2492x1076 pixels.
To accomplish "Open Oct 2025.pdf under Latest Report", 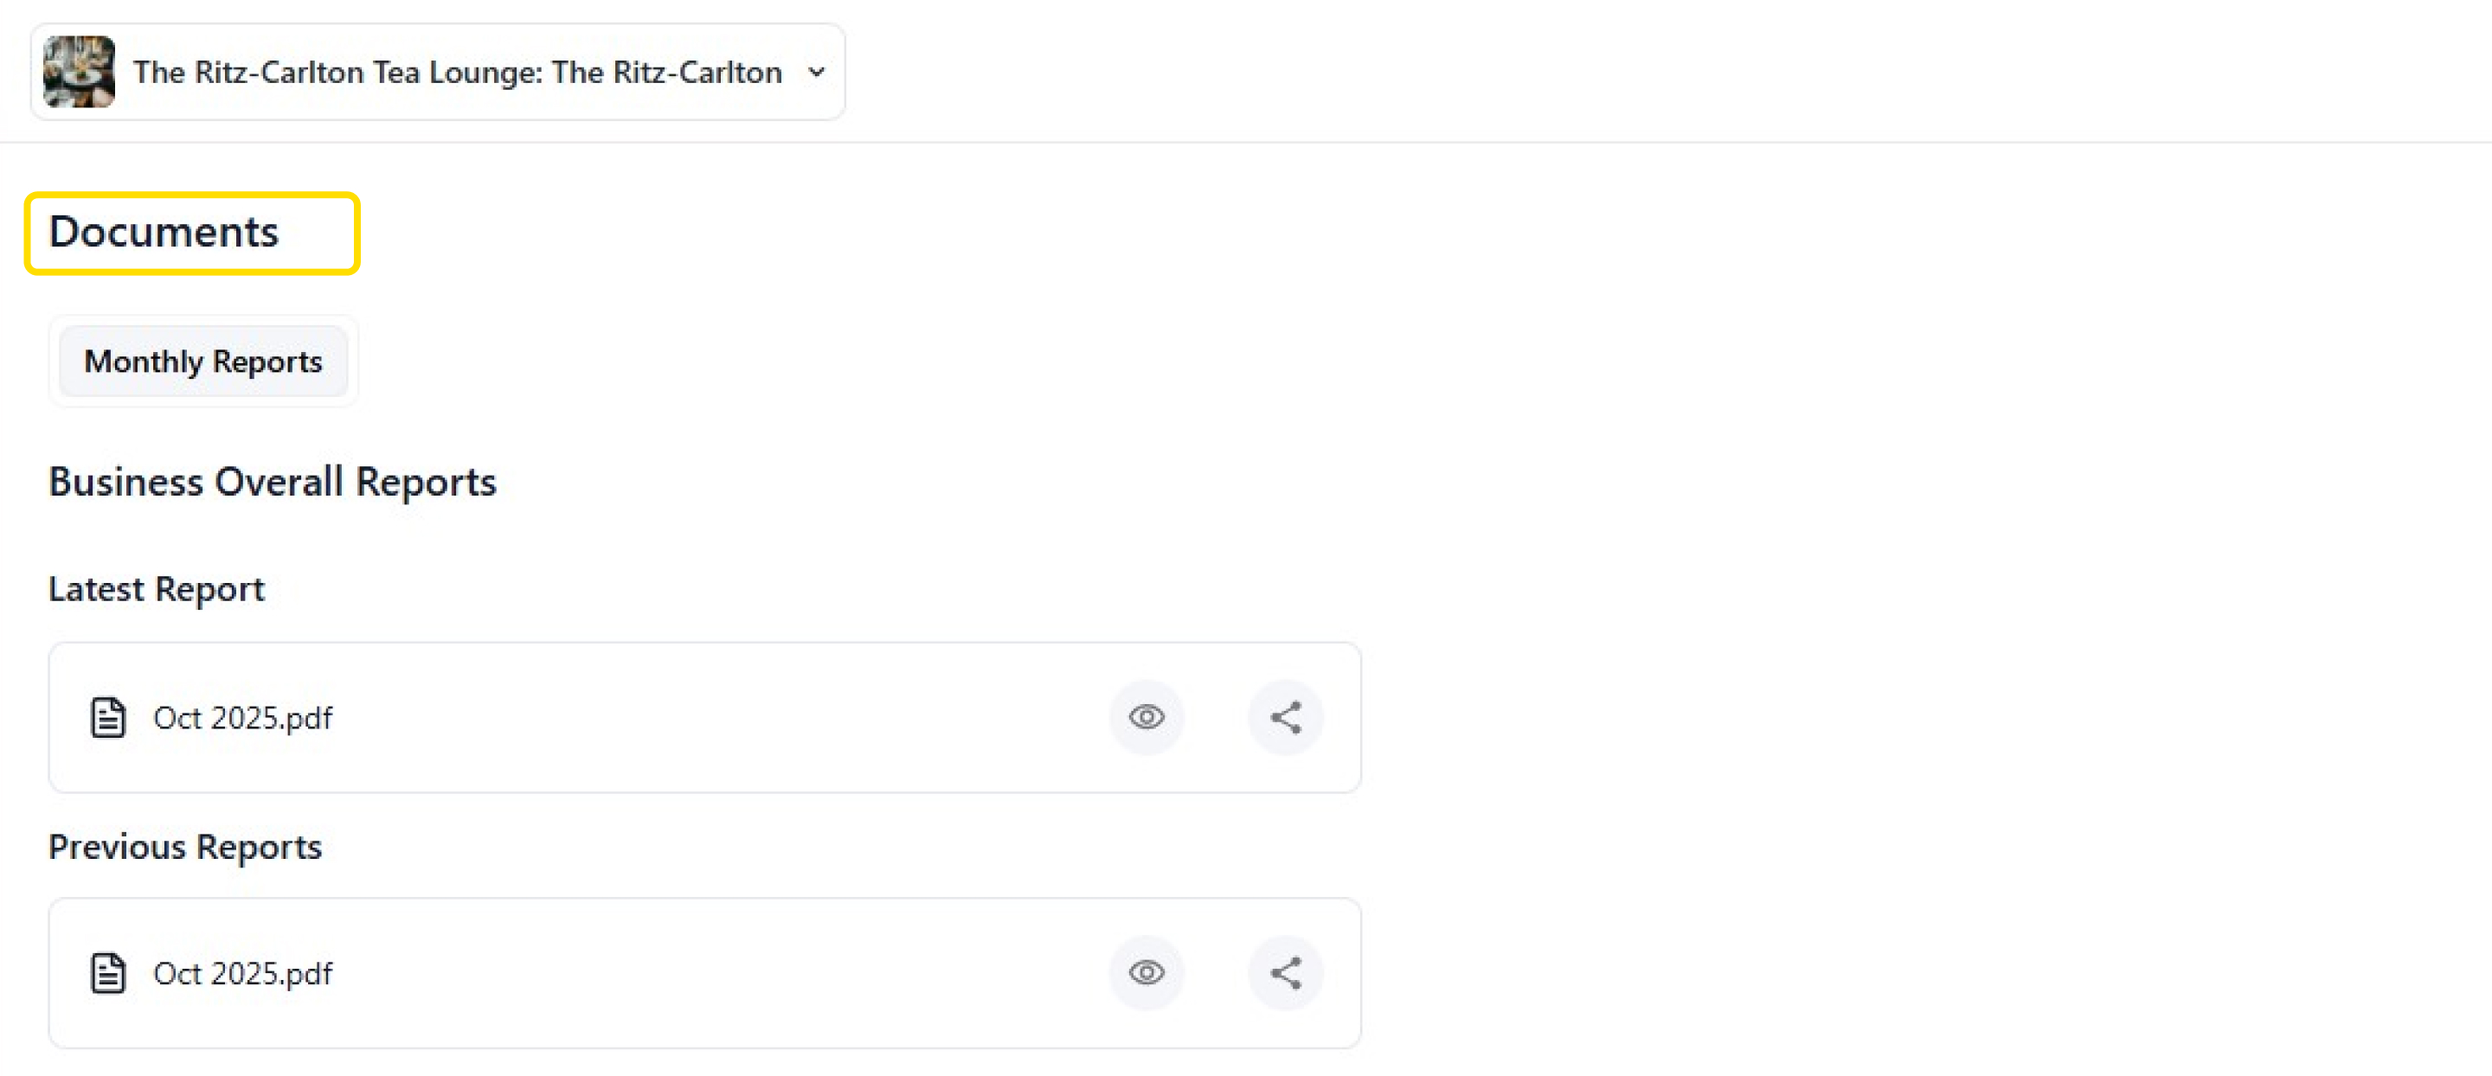I will tap(243, 717).
